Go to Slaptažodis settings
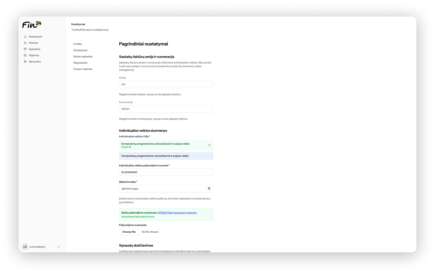The height and width of the screenshot is (273, 435). pyautogui.click(x=80, y=63)
